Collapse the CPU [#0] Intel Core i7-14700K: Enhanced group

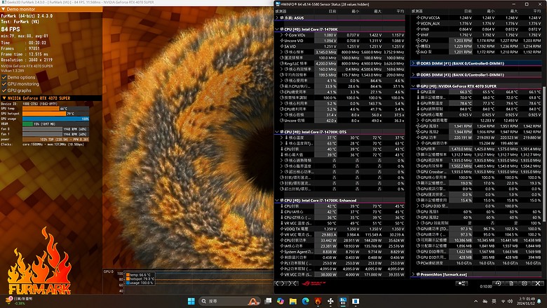point(277,200)
